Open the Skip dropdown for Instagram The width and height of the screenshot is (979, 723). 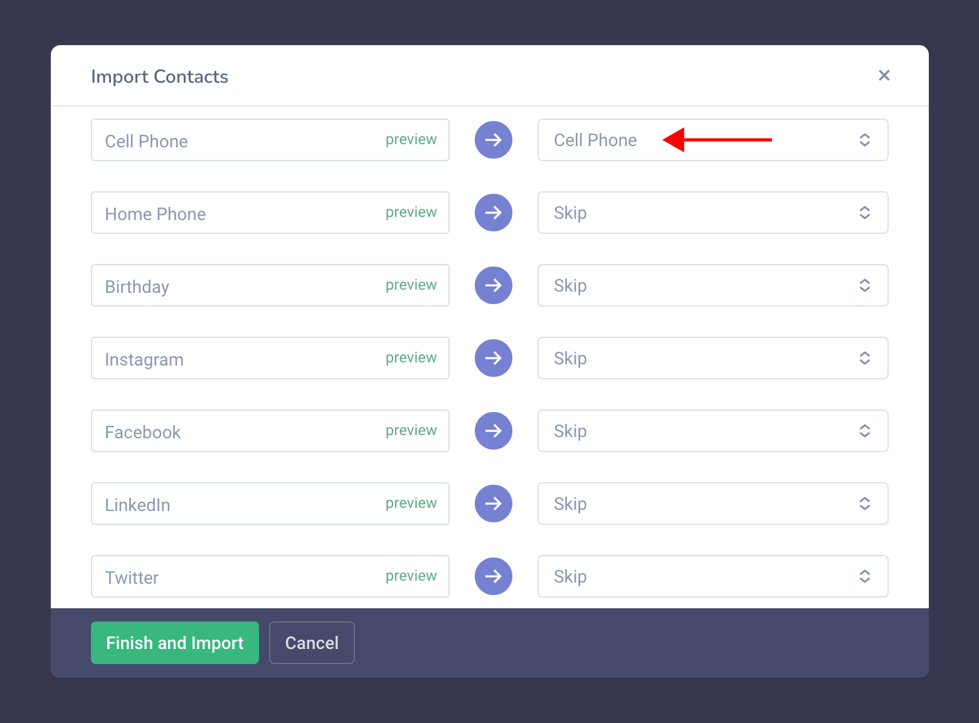click(713, 358)
